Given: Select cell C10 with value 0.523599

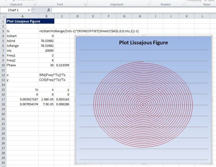Looking at the screenshot, I should coord(62,65).
